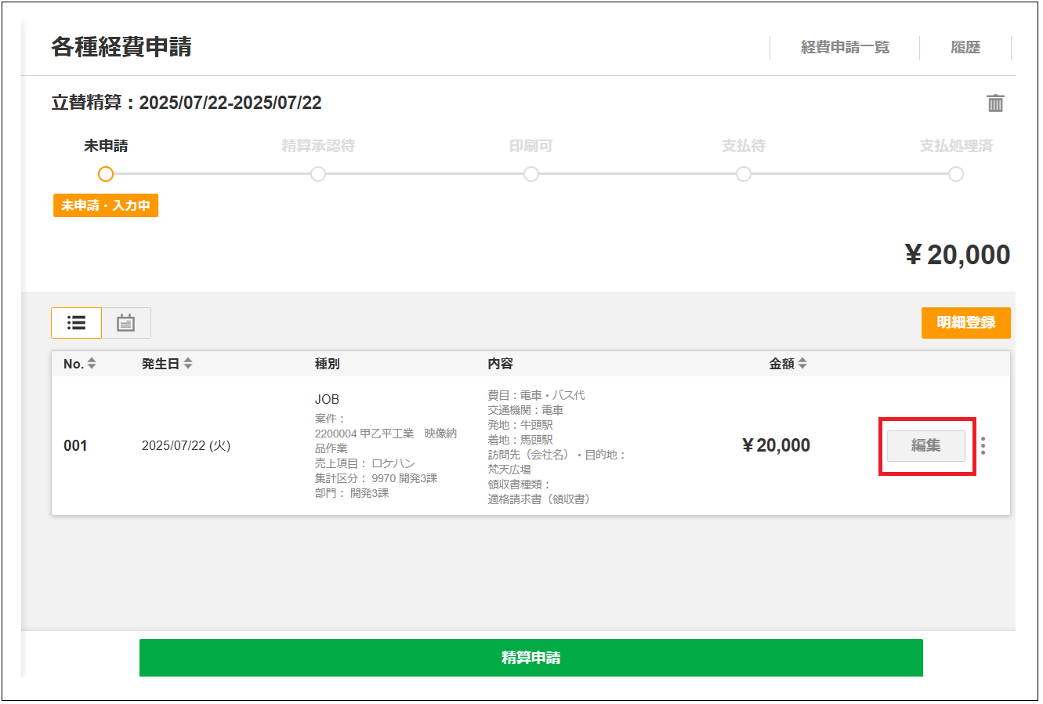Click the 支払待 step circle
Viewport: 1043px width, 704px height.
(x=744, y=174)
